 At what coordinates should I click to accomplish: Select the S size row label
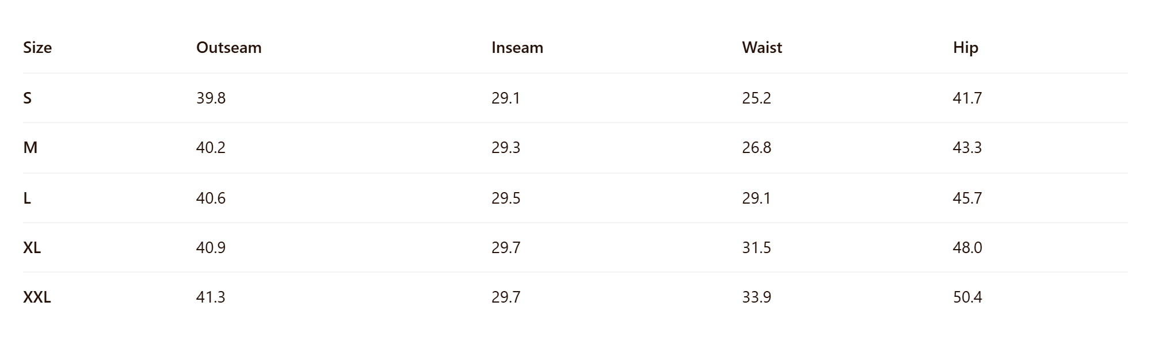(27, 98)
